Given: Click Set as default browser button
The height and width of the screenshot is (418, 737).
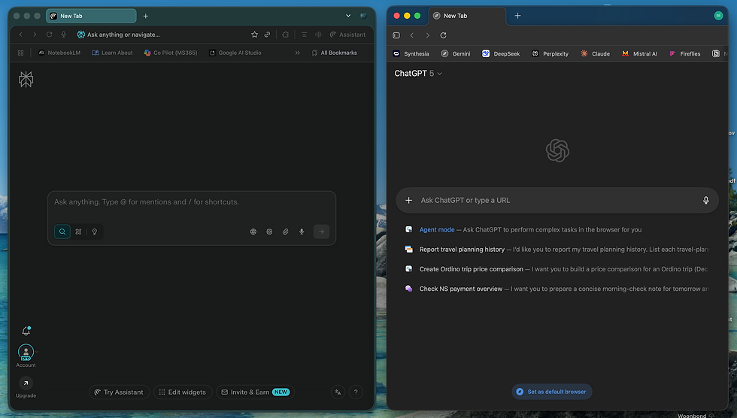Looking at the screenshot, I should (x=552, y=392).
